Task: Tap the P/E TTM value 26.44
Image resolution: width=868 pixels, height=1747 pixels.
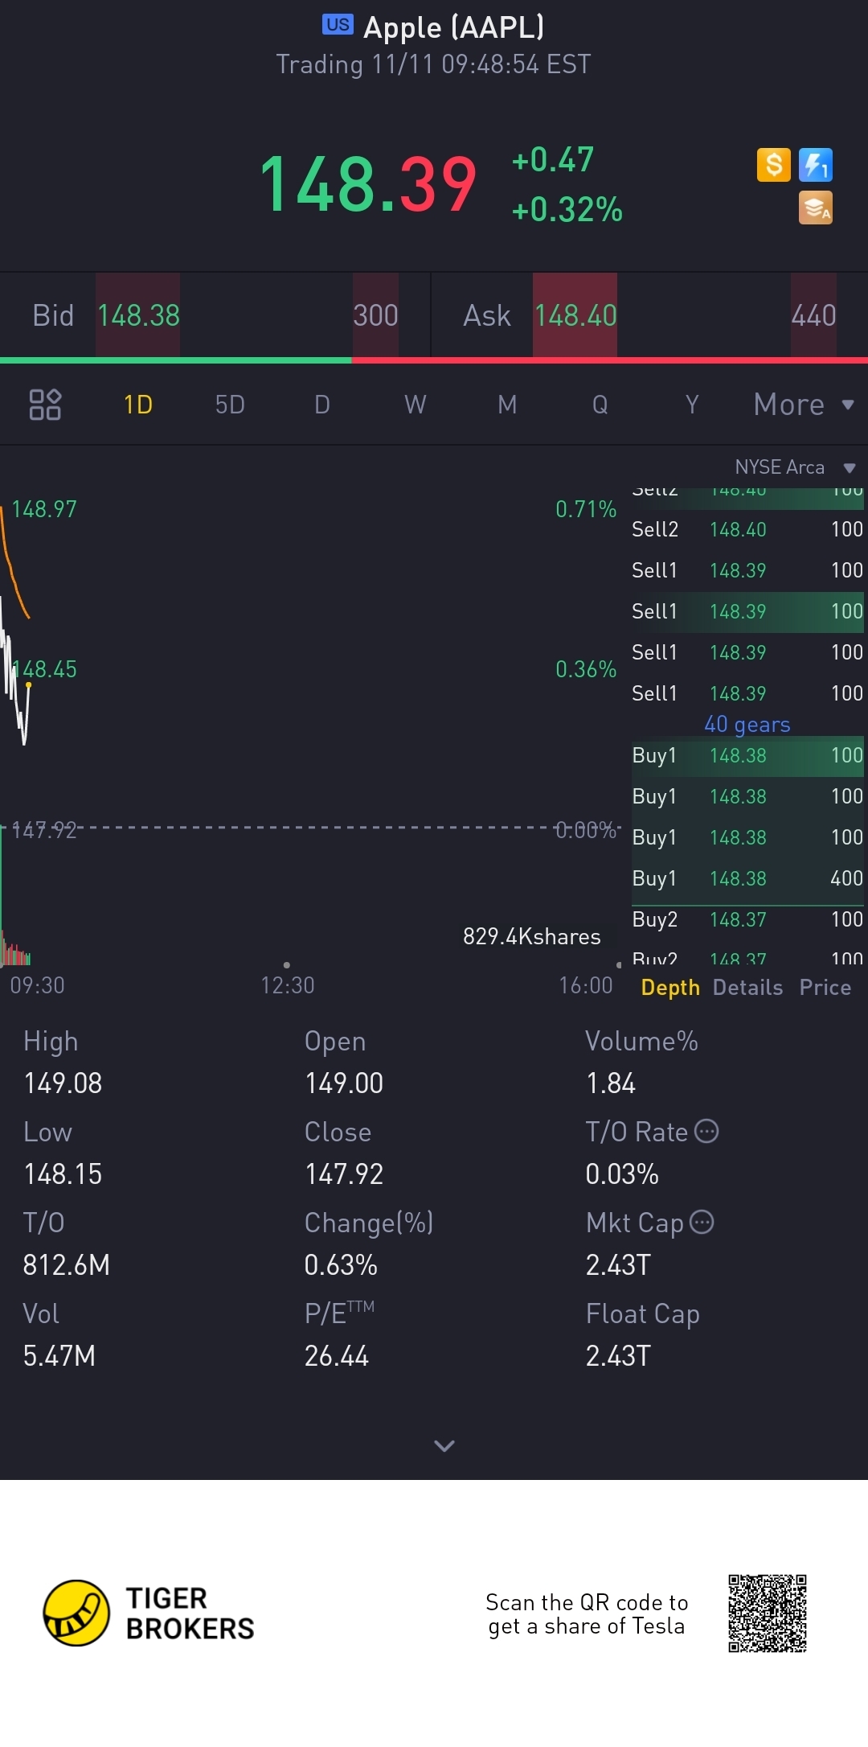Action: 337,1356
